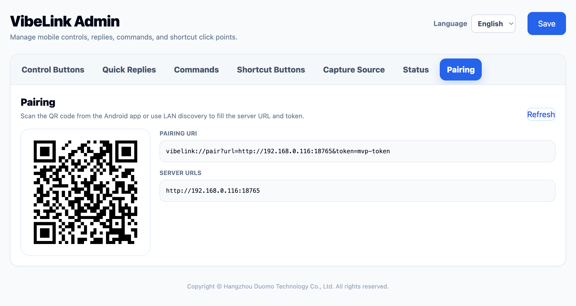The width and height of the screenshot is (576, 306).
Task: Click the PAIRING URI label
Action: tap(178, 133)
